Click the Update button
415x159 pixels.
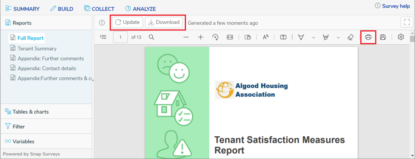(128, 22)
